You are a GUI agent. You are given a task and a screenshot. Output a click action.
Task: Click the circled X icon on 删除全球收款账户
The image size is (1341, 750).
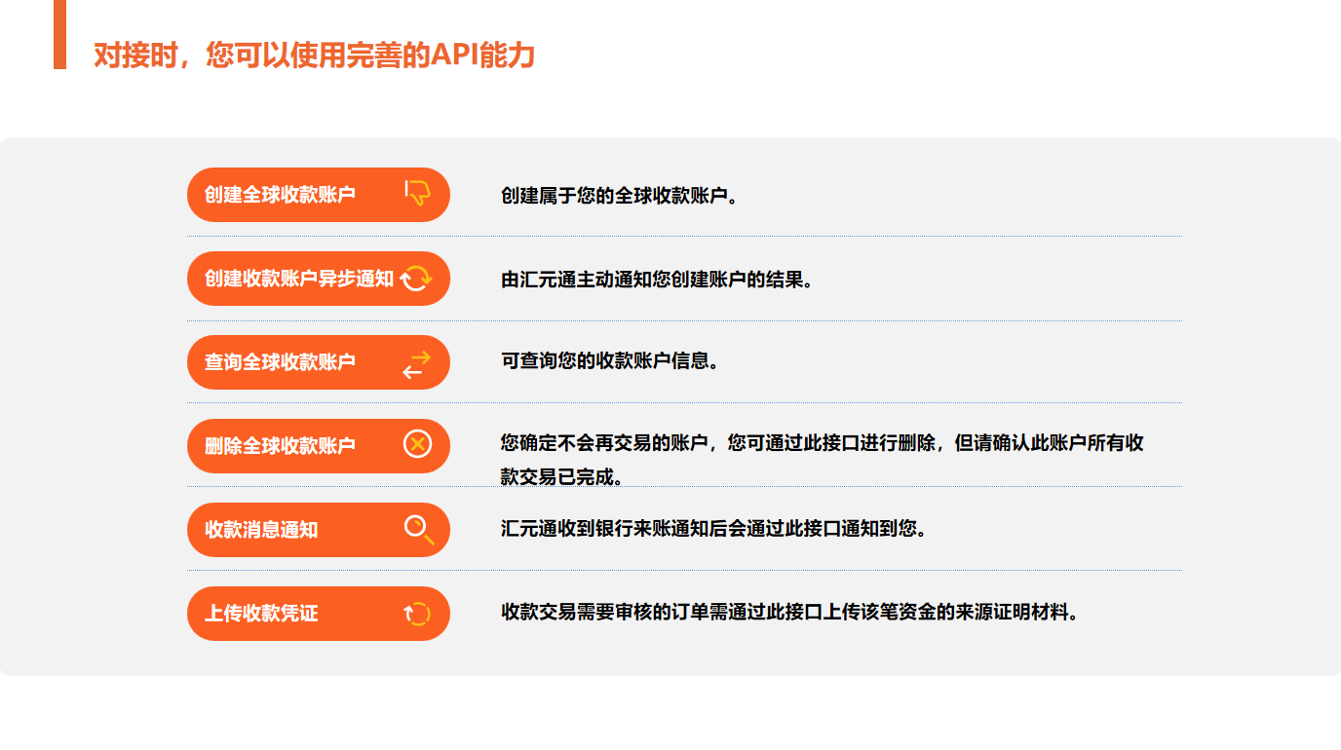tap(417, 445)
